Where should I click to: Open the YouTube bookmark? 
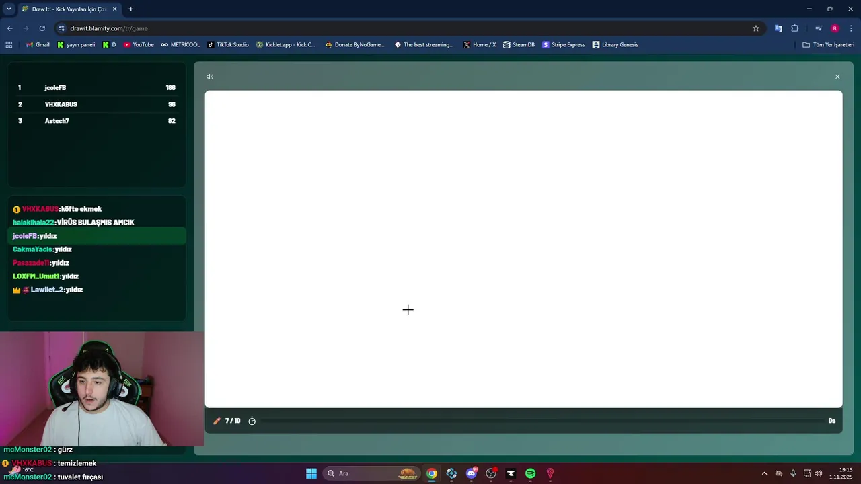pyautogui.click(x=139, y=45)
